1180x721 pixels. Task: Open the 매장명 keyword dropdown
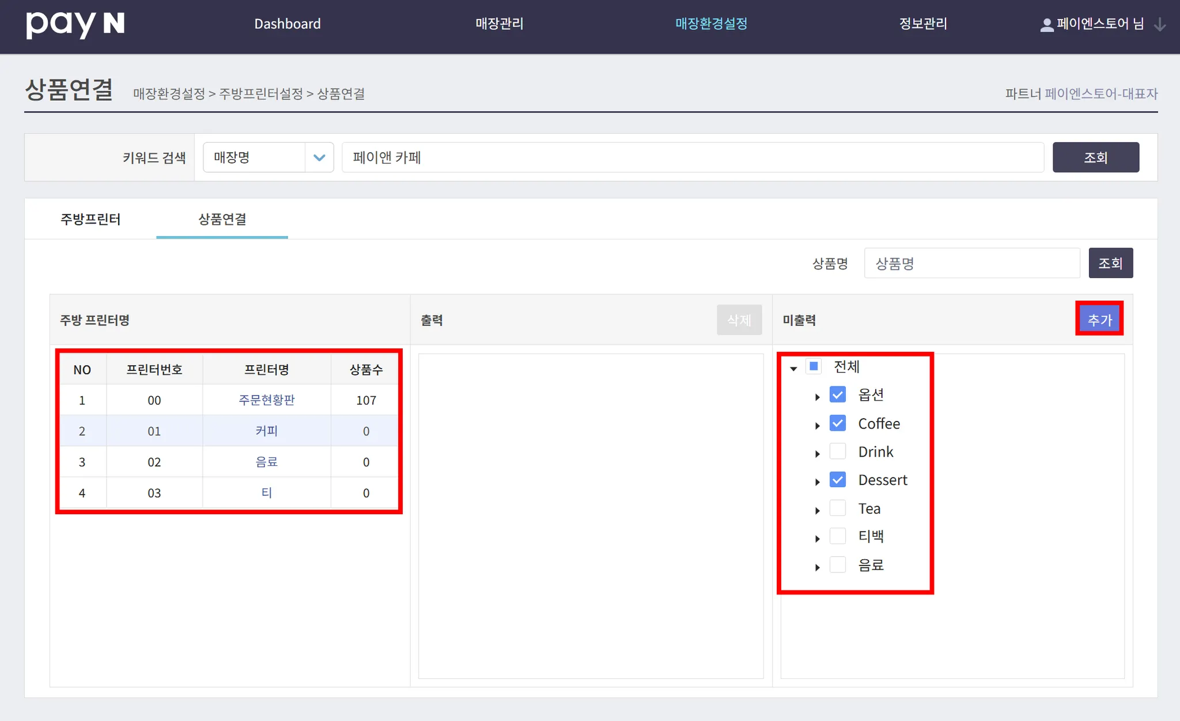(x=268, y=157)
